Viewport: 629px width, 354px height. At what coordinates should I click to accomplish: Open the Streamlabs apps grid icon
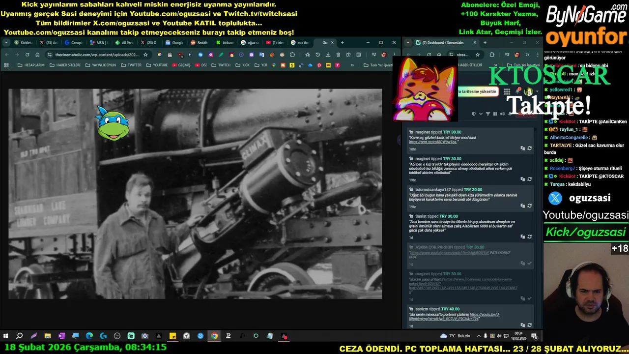[x=507, y=91]
